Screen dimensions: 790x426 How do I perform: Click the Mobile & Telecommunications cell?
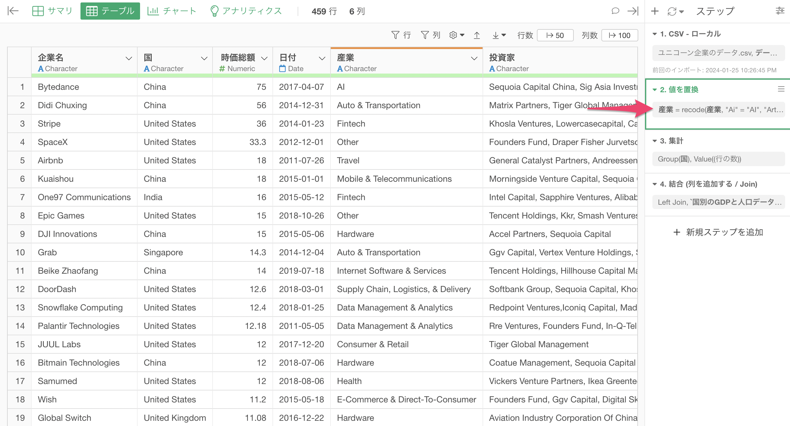pos(407,179)
